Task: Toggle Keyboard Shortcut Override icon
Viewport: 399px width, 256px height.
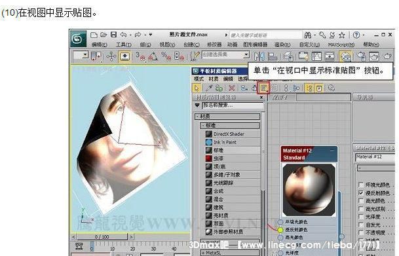Action: click(x=124, y=56)
